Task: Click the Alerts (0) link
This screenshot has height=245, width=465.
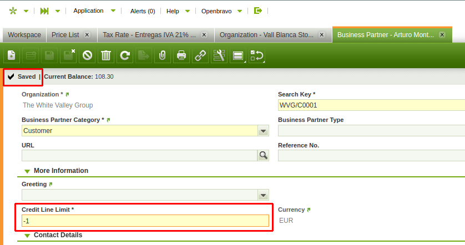Action: click(142, 11)
